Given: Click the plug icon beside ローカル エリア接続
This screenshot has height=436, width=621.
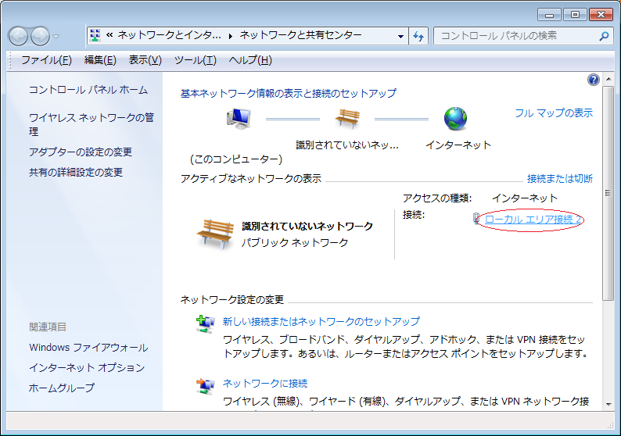Looking at the screenshot, I should (476, 219).
